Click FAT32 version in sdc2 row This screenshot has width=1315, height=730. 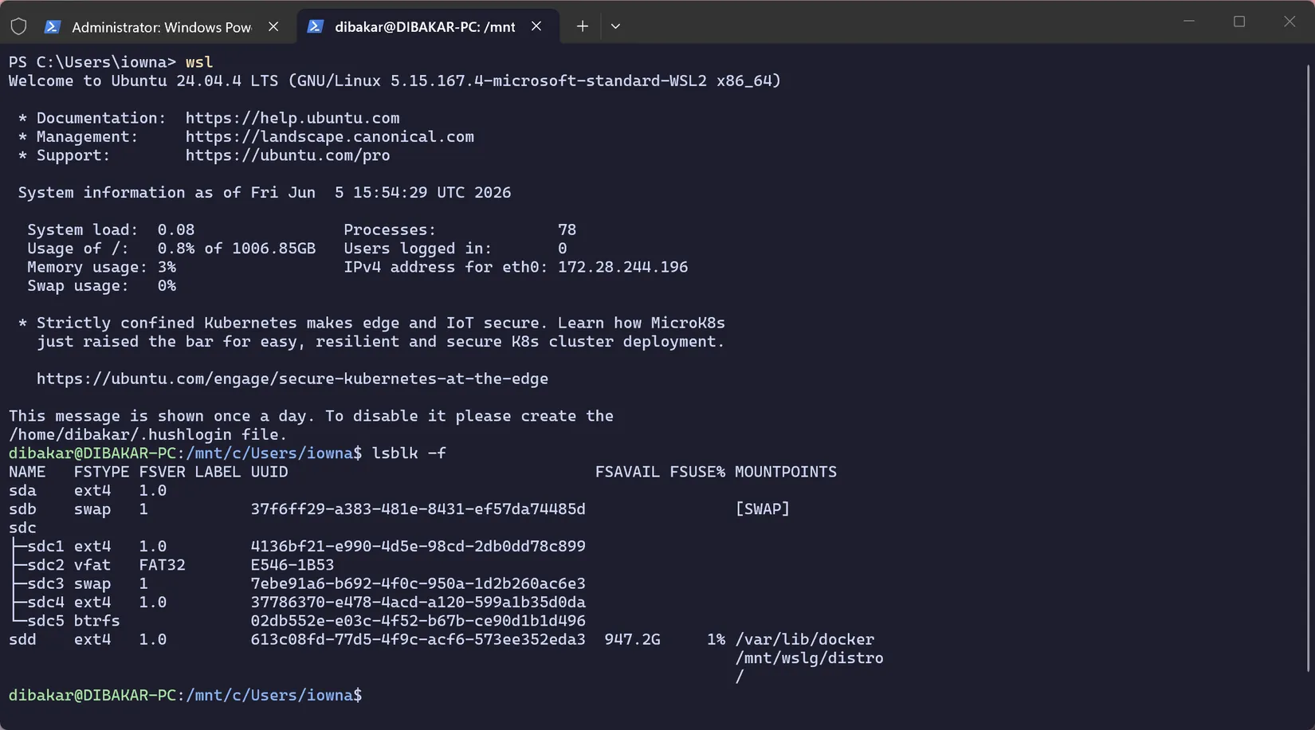(x=162, y=564)
